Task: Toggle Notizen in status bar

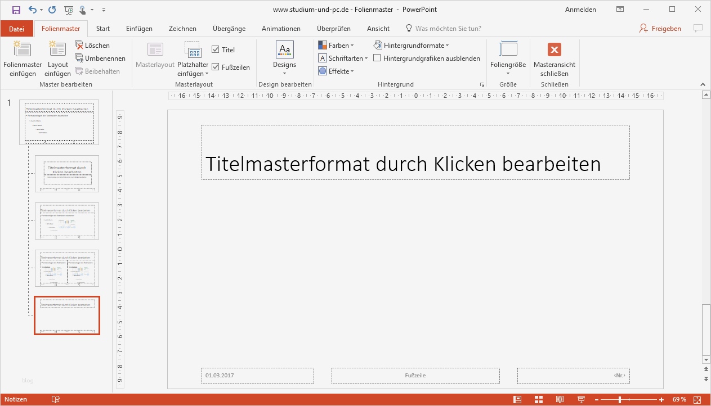Action: [x=16, y=399]
